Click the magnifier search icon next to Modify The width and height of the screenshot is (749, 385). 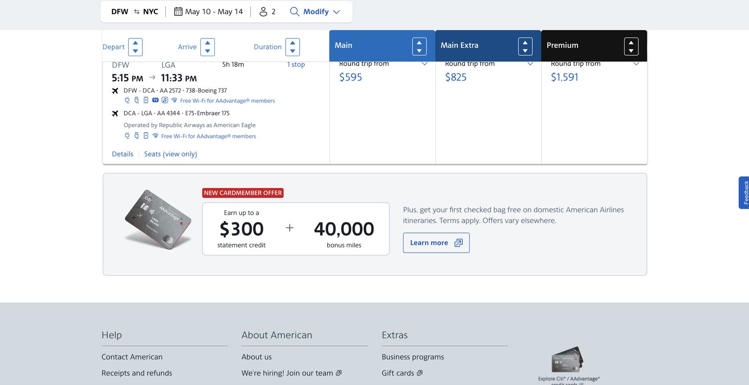(x=294, y=11)
